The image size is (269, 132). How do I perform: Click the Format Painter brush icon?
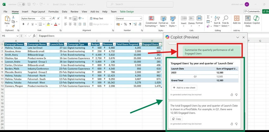click(13, 26)
